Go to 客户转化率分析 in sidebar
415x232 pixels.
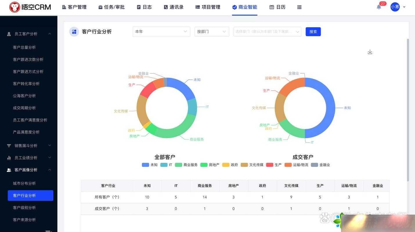click(x=26, y=84)
